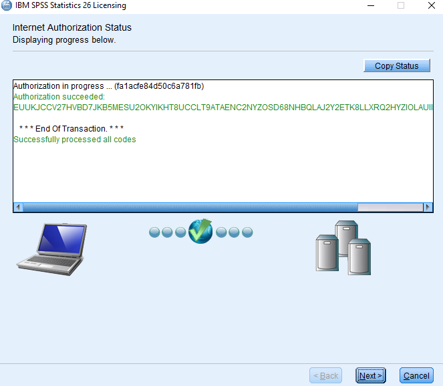Cancel the licensing wizard
Screen dimensions: 443x386
(x=416, y=375)
